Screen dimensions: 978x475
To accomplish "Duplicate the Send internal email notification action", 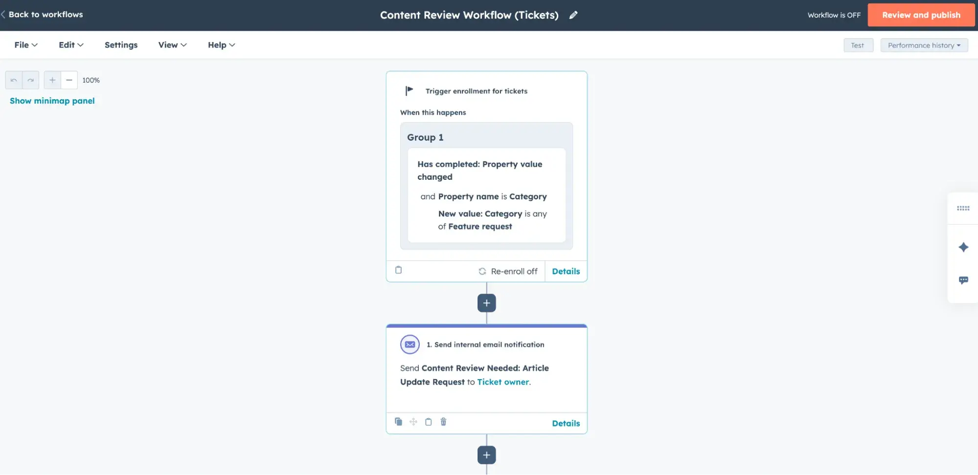I will pos(399,422).
